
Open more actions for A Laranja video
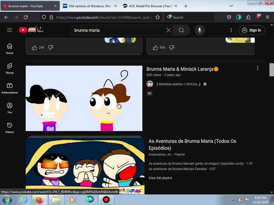(257, 68)
